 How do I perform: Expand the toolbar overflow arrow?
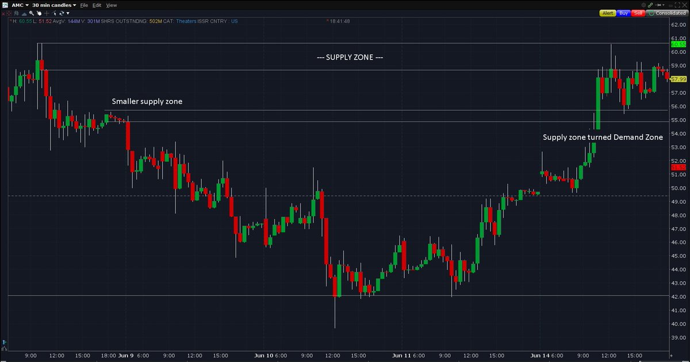point(68,13)
